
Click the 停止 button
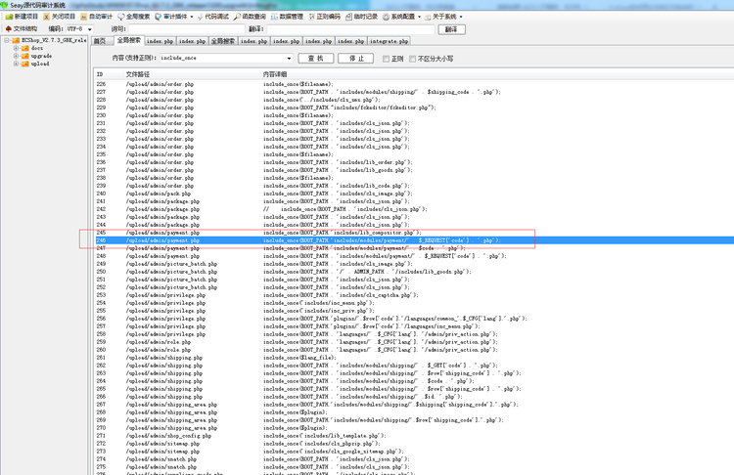coord(356,59)
